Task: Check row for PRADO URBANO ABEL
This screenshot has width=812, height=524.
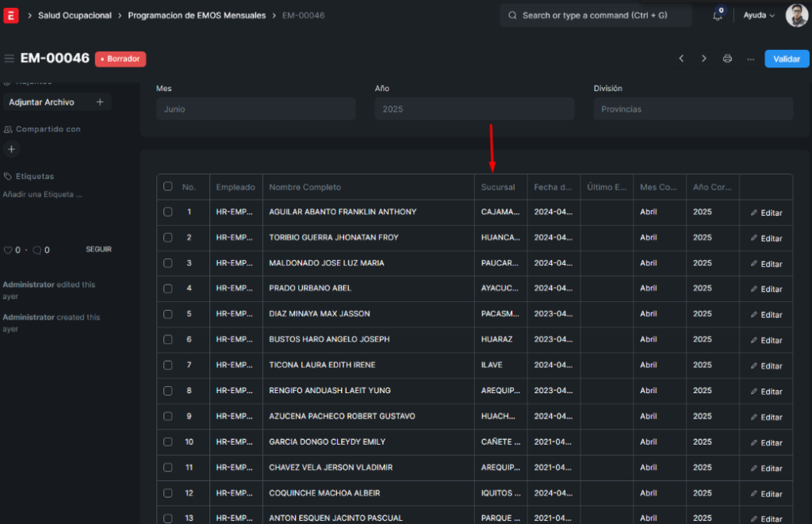Action: pyautogui.click(x=168, y=289)
